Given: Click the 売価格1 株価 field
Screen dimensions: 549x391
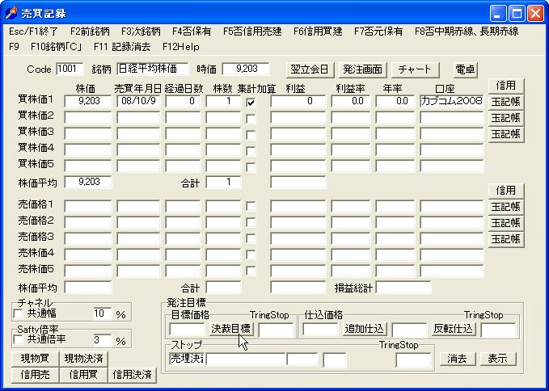Looking at the screenshot, I should pyautogui.click(x=88, y=206).
